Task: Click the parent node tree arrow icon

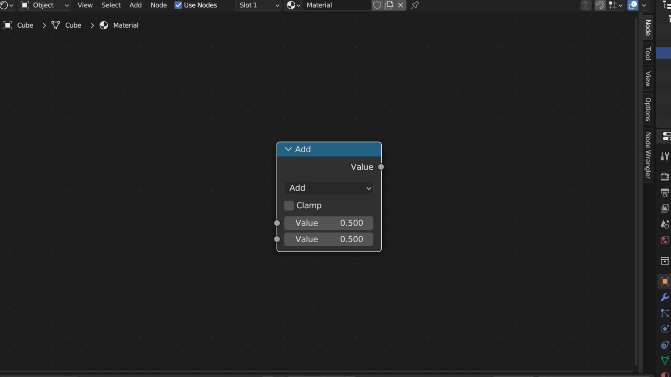Action: point(586,5)
